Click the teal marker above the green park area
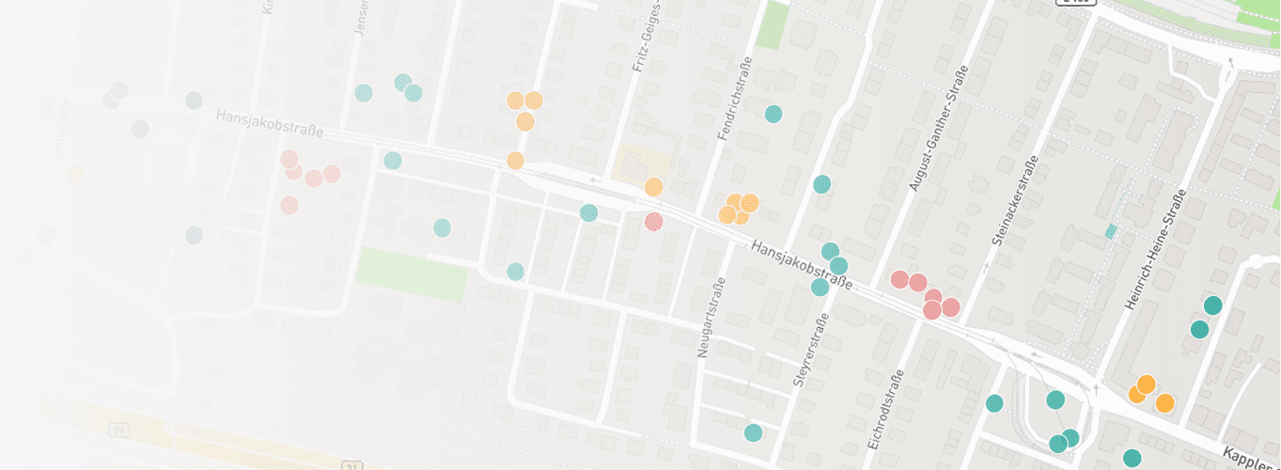The width and height of the screenshot is (1281, 470). coord(442,227)
